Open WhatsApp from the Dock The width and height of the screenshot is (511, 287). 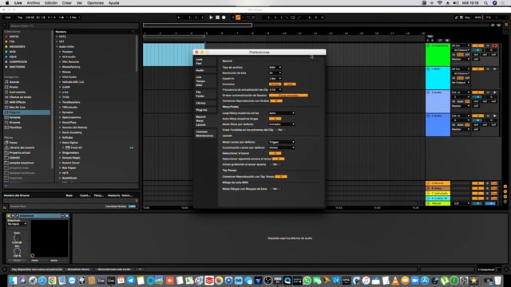307,281
